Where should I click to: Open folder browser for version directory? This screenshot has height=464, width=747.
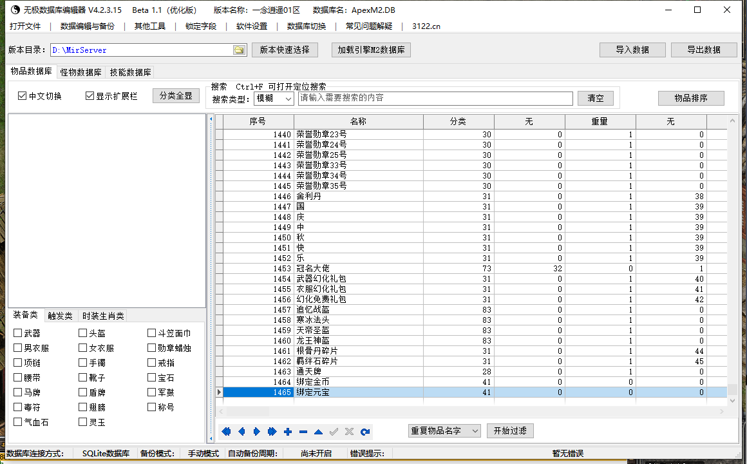[x=239, y=50]
